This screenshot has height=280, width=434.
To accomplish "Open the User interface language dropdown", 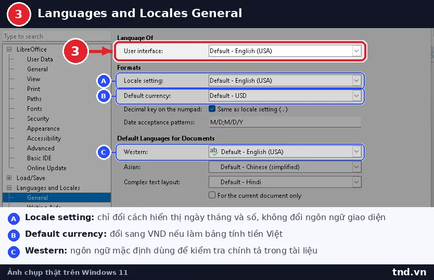I will click(285, 51).
